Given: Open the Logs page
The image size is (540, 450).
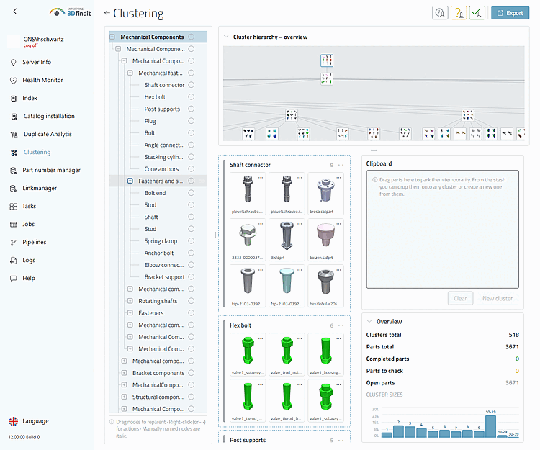Looking at the screenshot, I should point(29,261).
